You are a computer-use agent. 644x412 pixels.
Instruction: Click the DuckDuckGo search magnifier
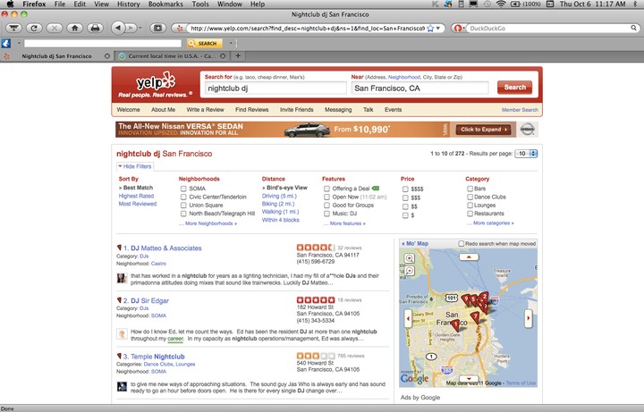(x=634, y=29)
